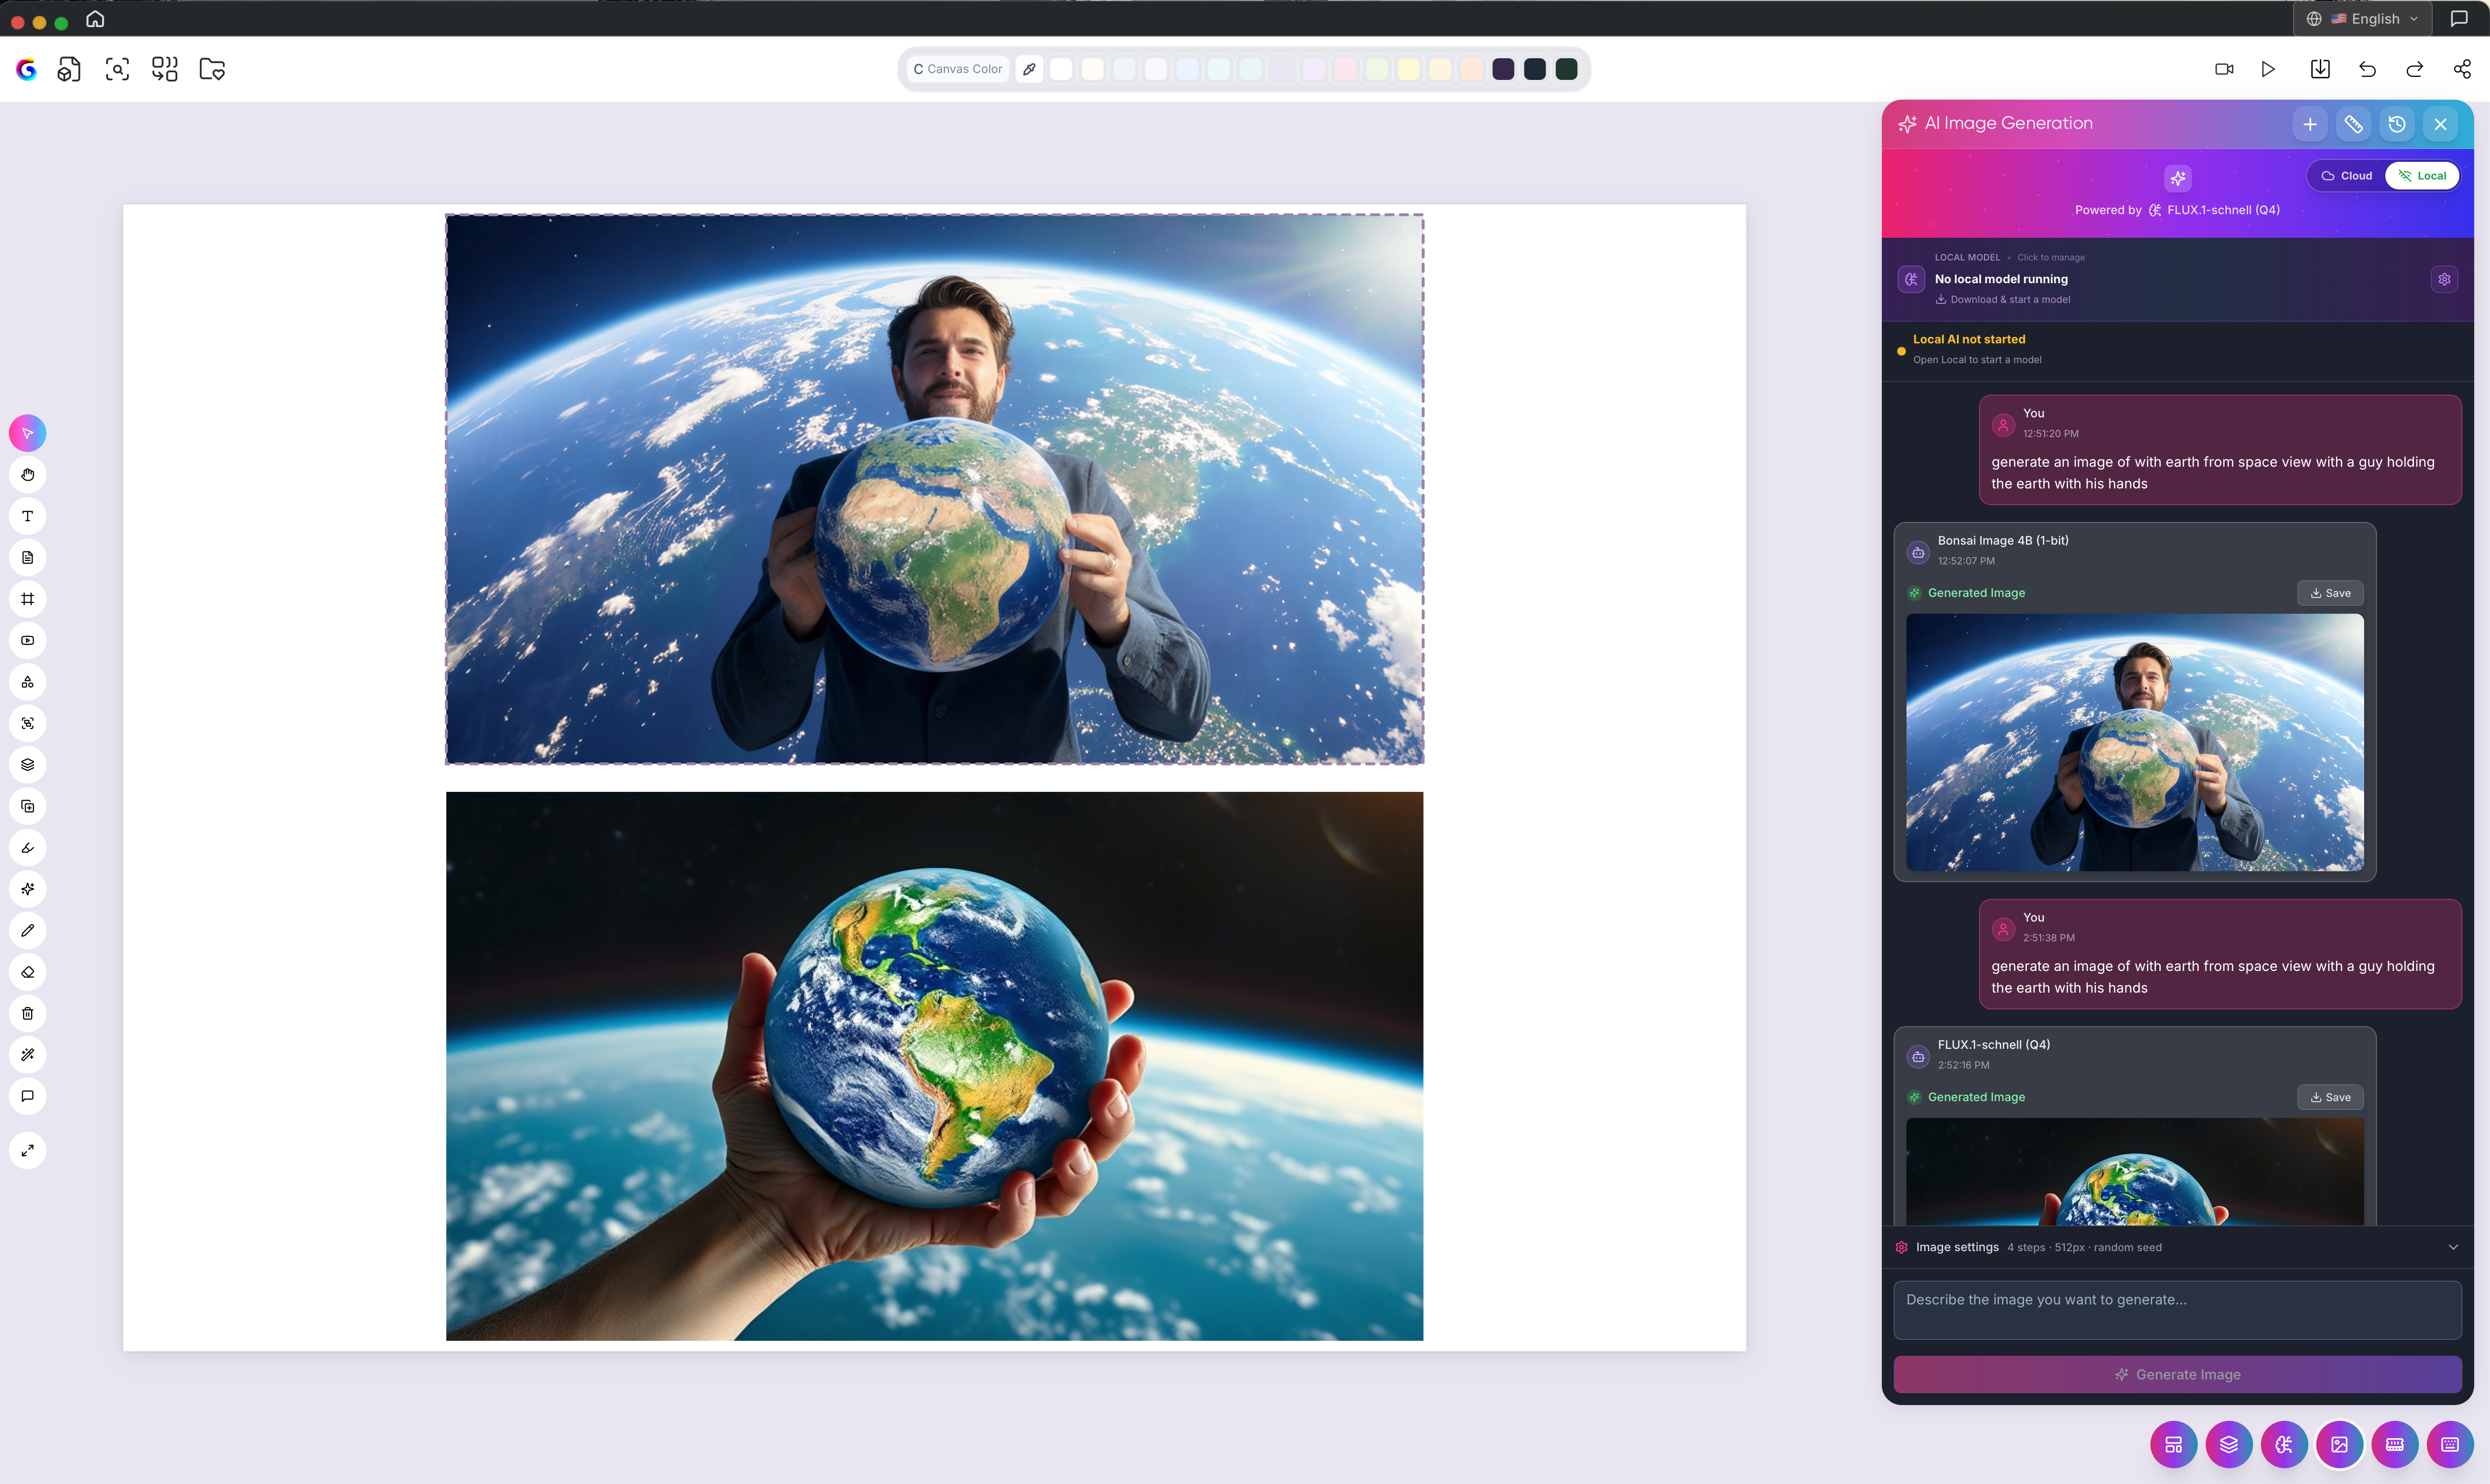Click the colorful G app logo
This screenshot has width=2490, height=1484.
27,69
